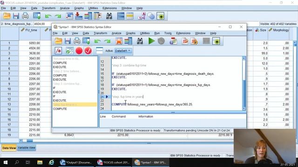Select row 13 header in Data Editor
The height and width of the screenshot is (167, 298).
[9, 104]
